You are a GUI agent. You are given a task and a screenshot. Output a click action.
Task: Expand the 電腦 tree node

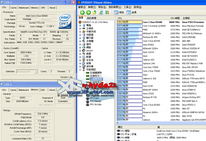pyautogui.click(x=80, y=25)
